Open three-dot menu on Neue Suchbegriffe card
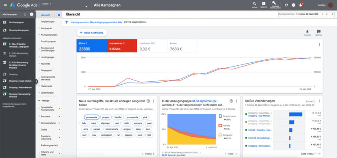This screenshot has height=158, width=337. click(x=153, y=101)
